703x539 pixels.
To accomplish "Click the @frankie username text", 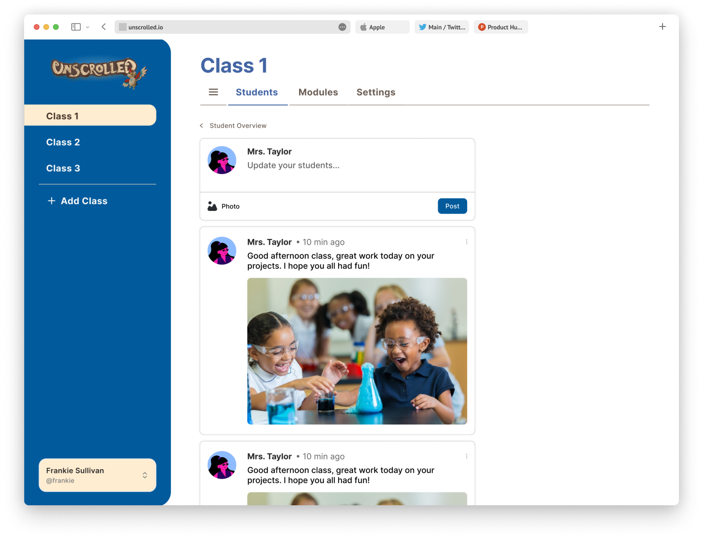I will 60,481.
